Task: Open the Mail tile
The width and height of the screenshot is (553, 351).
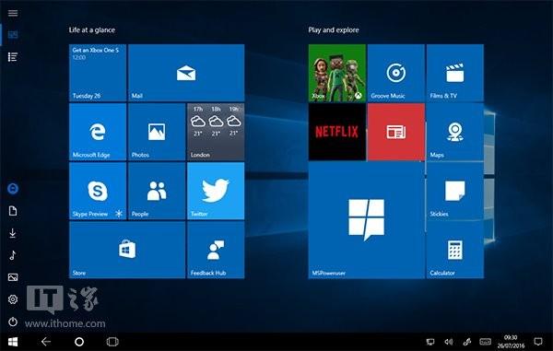Action: point(186,73)
